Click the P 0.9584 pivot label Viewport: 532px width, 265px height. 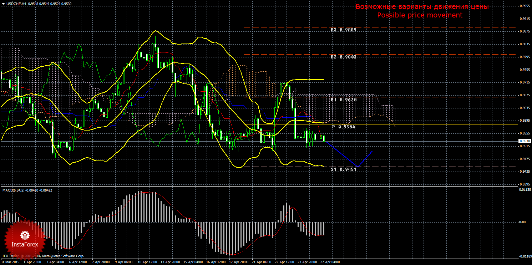pos(344,127)
